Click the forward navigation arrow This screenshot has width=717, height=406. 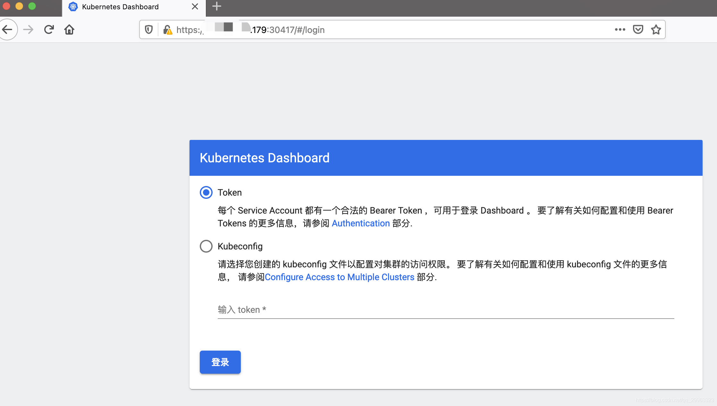[28, 30]
